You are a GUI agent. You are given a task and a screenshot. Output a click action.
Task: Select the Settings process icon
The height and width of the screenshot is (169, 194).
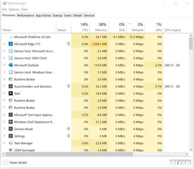11,136
